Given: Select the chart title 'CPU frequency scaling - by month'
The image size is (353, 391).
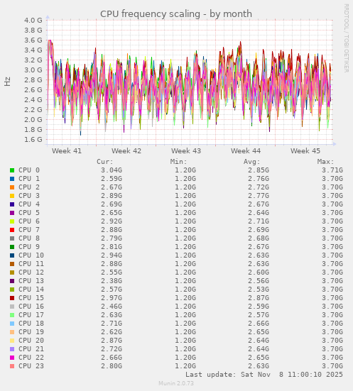Looking at the screenshot, I should (x=176, y=14).
